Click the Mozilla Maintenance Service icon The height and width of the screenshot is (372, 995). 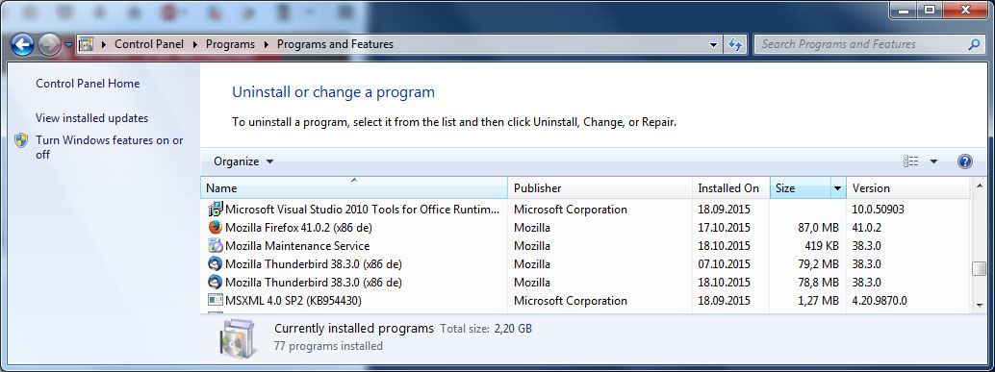click(216, 245)
